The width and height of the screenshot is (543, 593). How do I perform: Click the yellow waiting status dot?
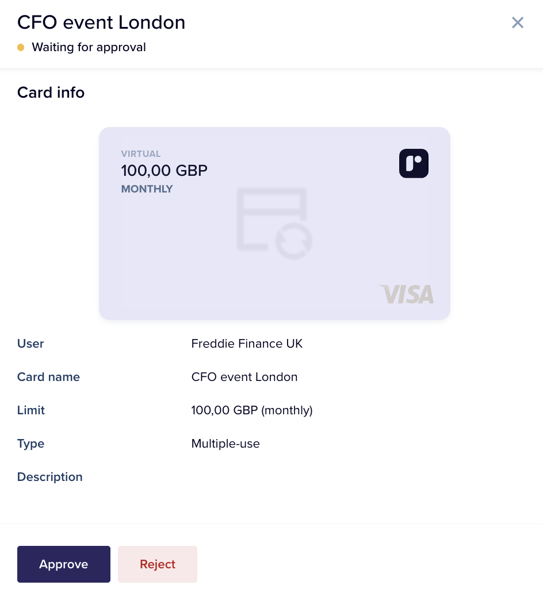tap(21, 48)
